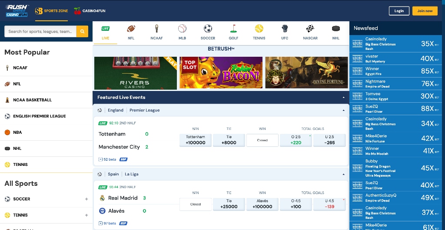Bet Alavés win +100000

coord(262,204)
